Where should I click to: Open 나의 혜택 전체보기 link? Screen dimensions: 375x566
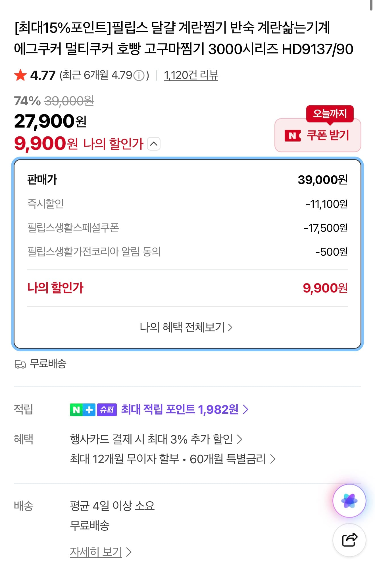(x=186, y=327)
